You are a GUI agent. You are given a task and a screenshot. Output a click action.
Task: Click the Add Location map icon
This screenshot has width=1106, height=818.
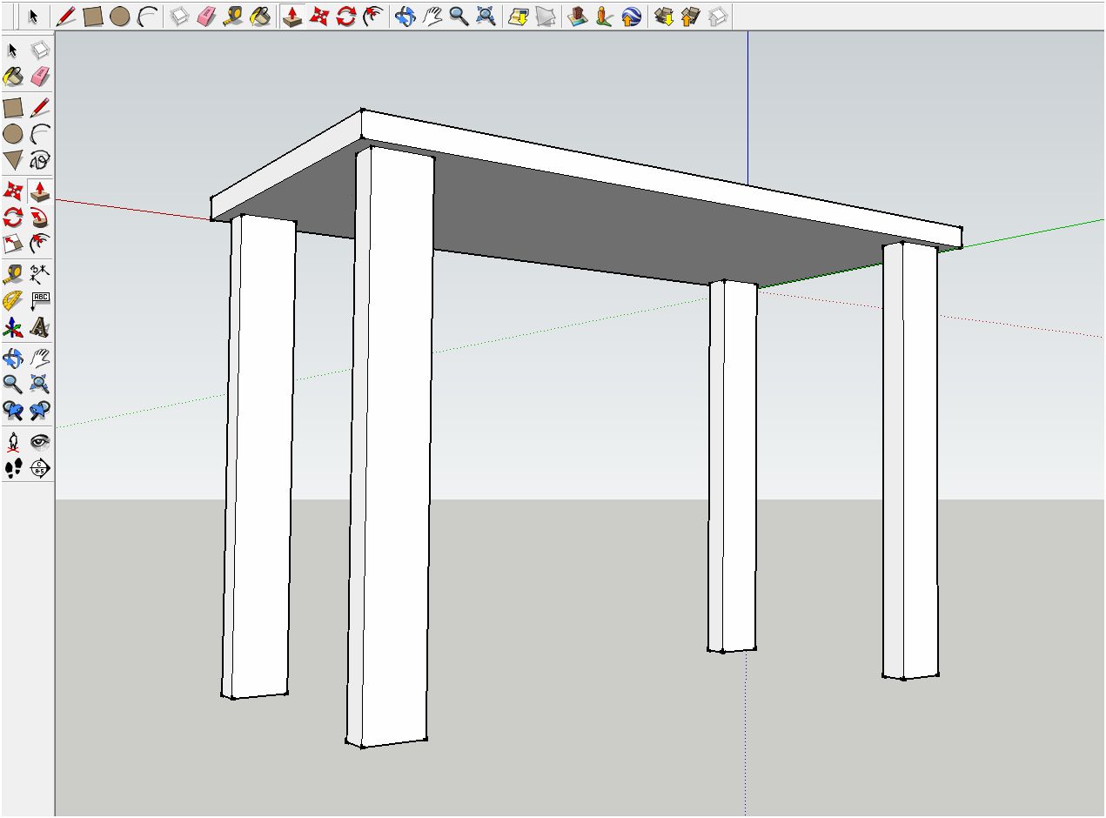point(519,17)
